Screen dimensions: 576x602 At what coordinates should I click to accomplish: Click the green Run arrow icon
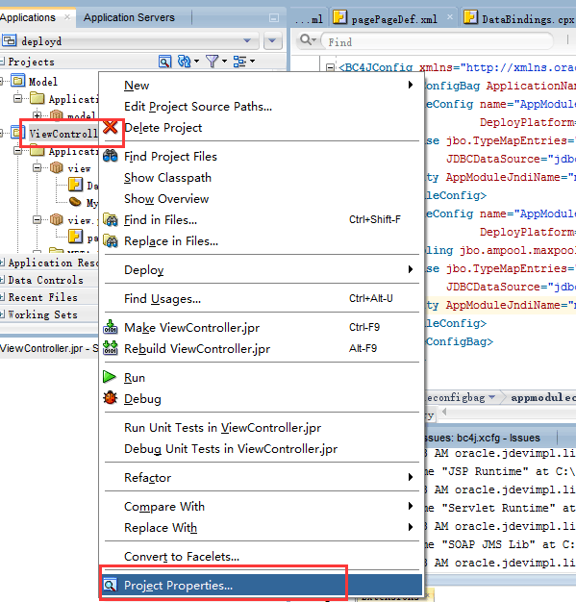[x=110, y=377]
